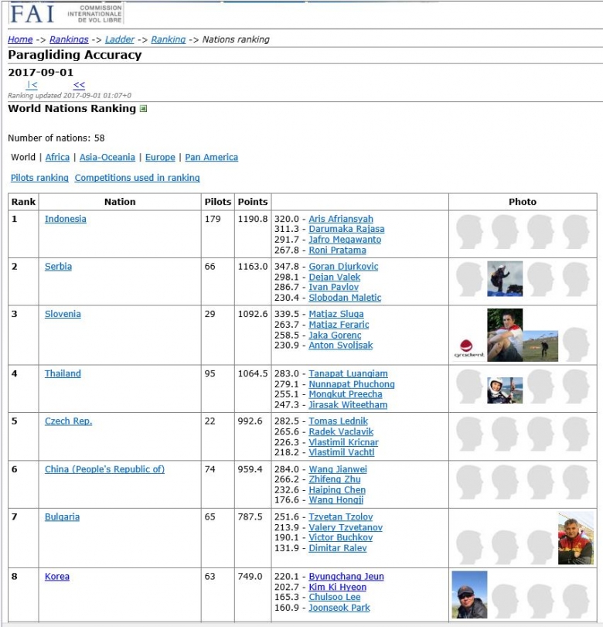Open pilot Jafro Megawanto
The width and height of the screenshot is (603, 627).
point(345,240)
